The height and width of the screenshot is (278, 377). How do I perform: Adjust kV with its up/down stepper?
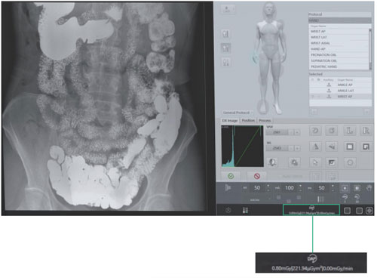pos(268,188)
